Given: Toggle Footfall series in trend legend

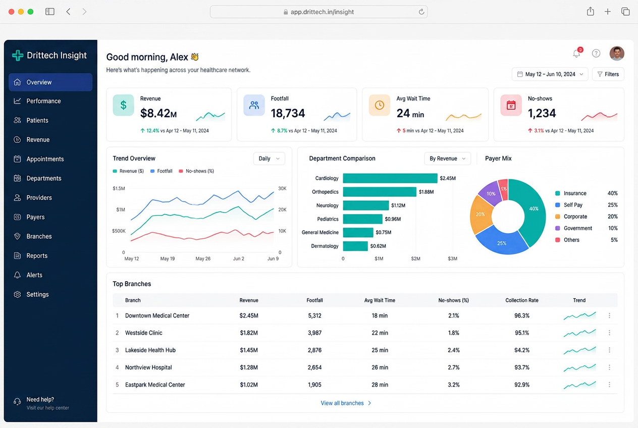Looking at the screenshot, I should pos(162,171).
